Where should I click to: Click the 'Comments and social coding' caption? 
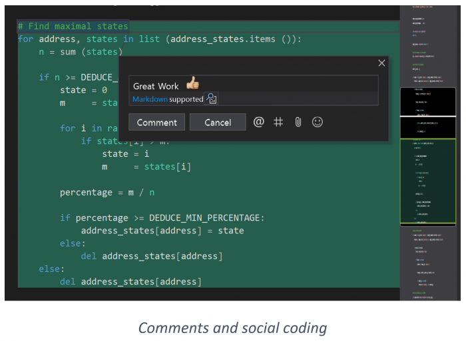(x=232, y=328)
